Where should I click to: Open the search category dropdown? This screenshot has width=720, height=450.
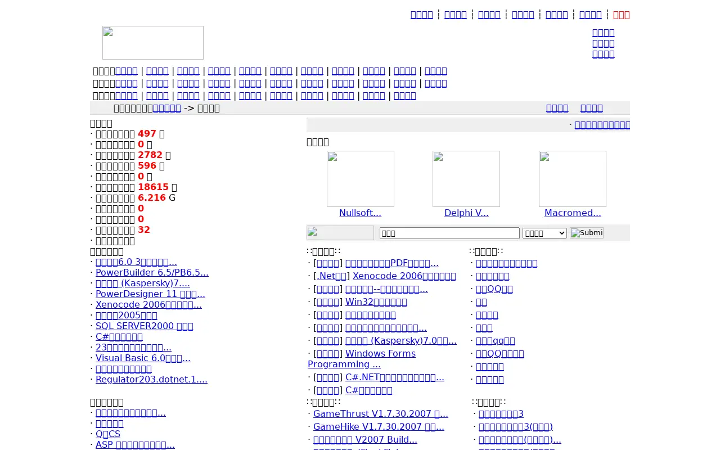[x=544, y=233]
